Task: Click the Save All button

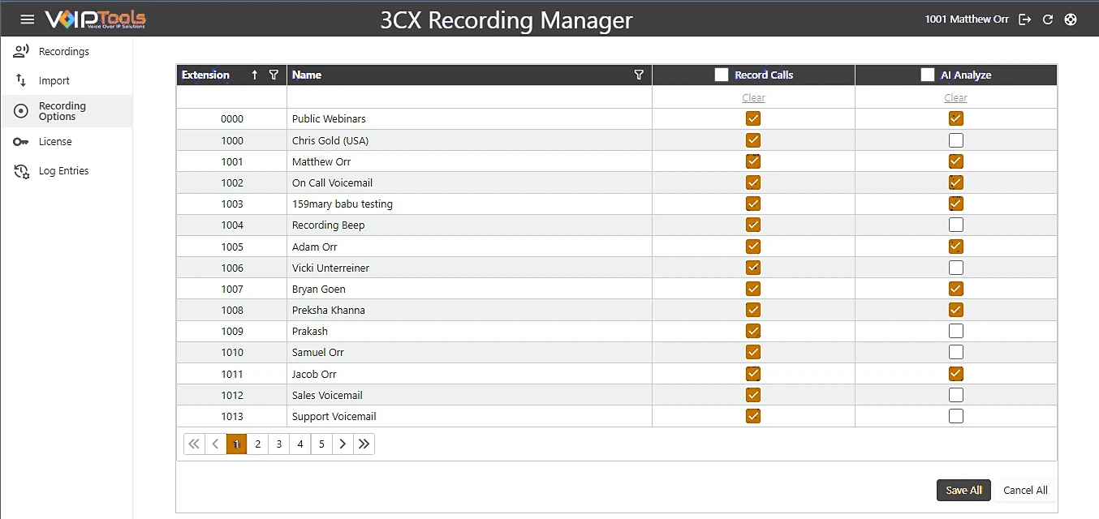Action: [x=963, y=490]
